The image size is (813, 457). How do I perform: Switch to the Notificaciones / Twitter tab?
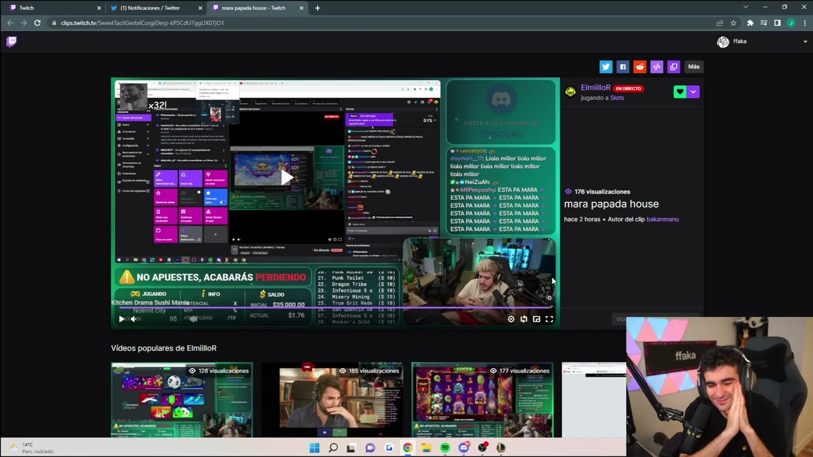pyautogui.click(x=155, y=8)
